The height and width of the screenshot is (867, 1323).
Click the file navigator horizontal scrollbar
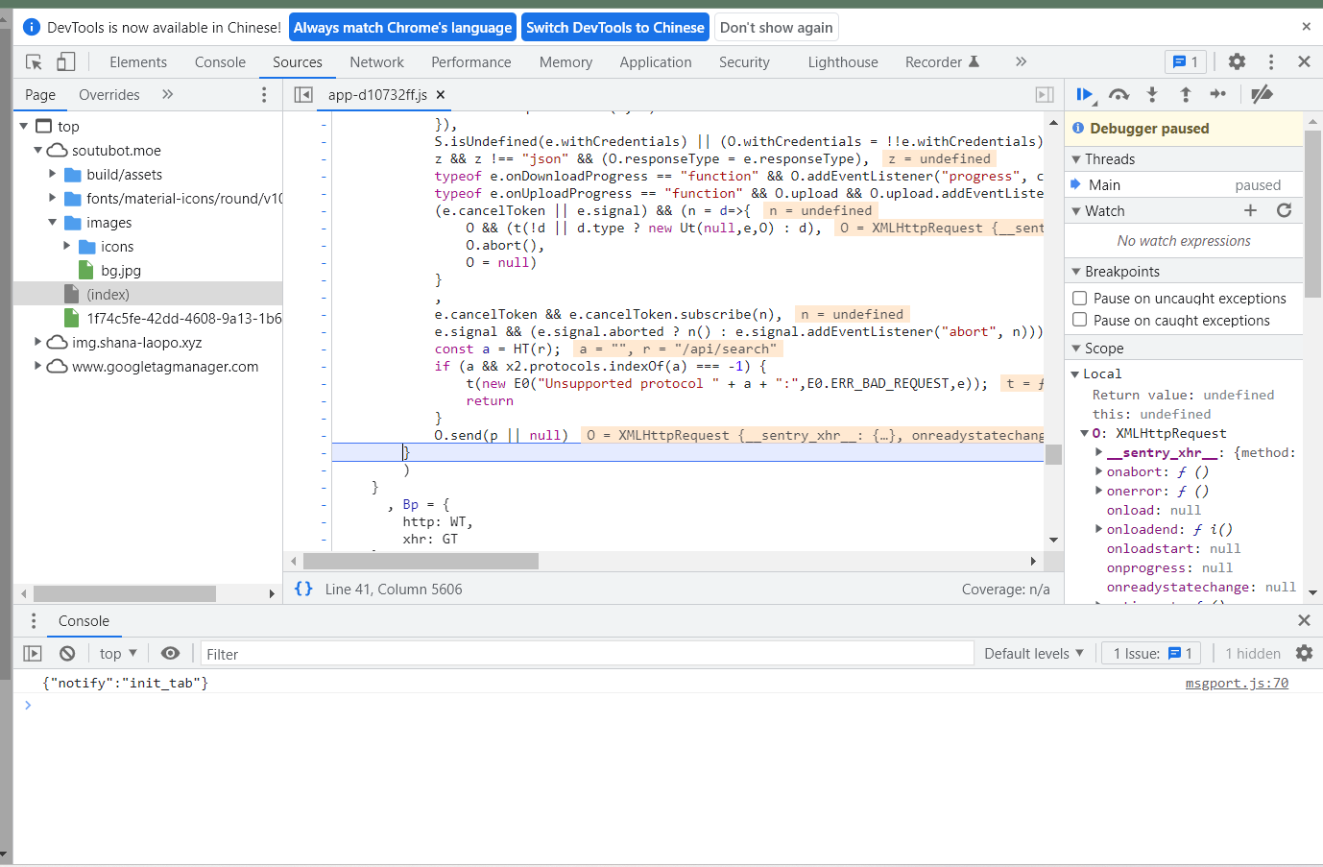[124, 593]
